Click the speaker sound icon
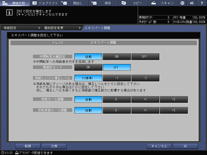Image resolution: width=207 pixels, height=155 pixels. coord(192,3)
